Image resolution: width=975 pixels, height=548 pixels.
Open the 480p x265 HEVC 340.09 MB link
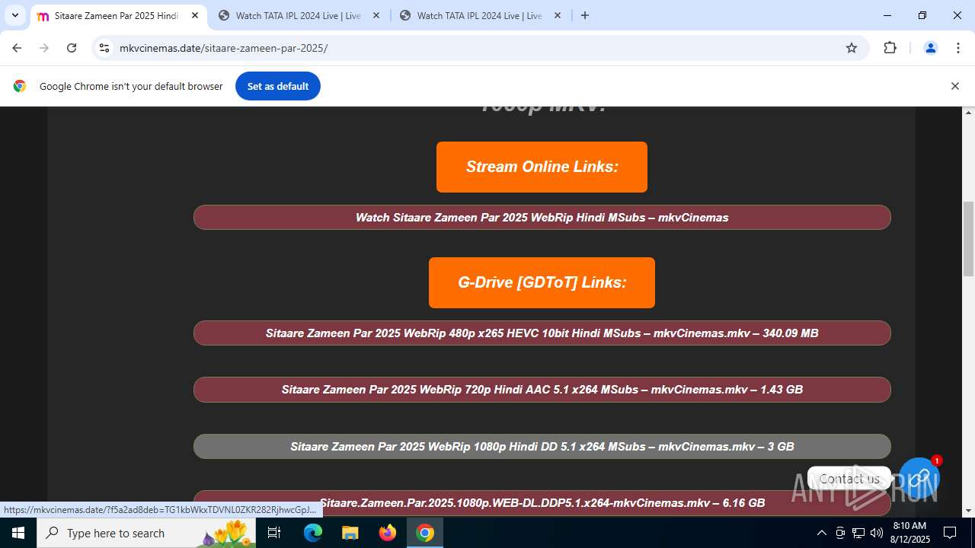[x=542, y=333]
